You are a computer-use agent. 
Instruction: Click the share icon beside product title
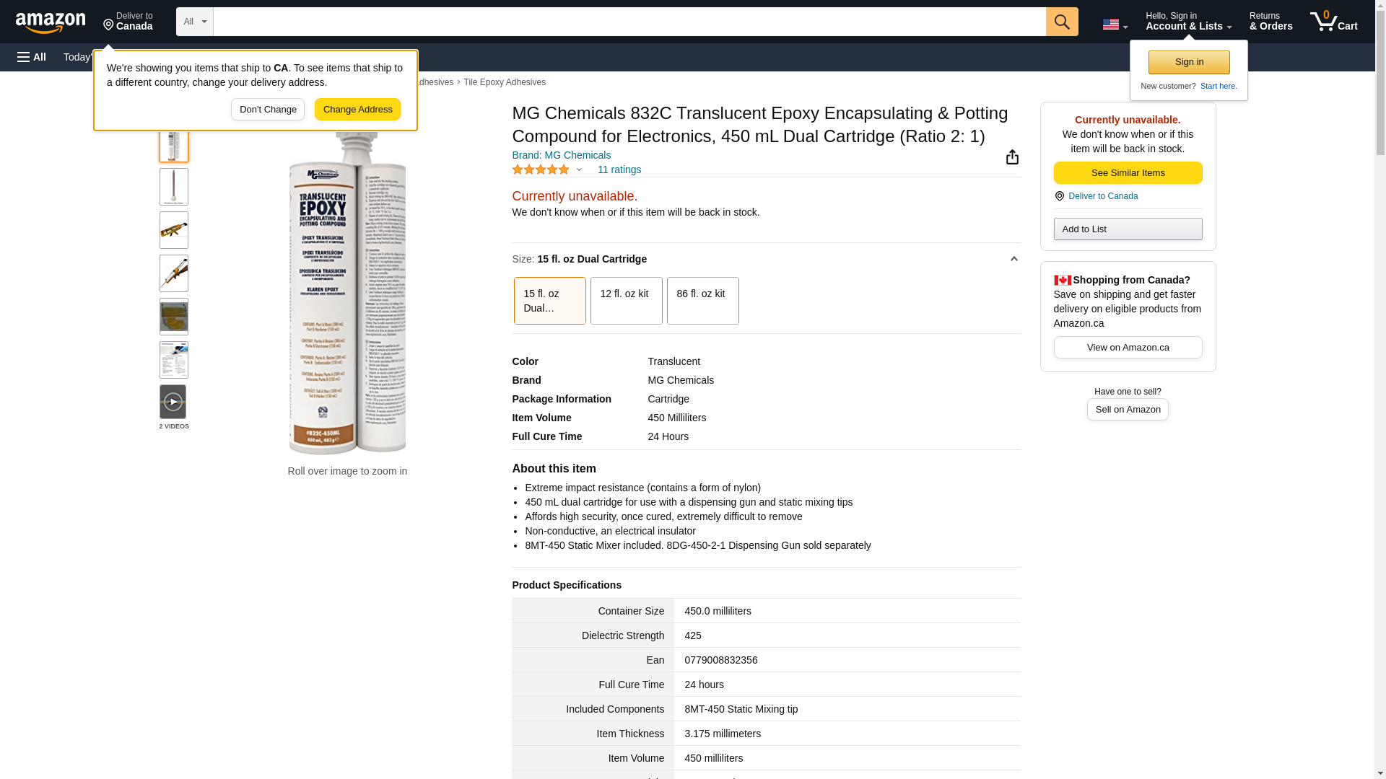pos(1012,157)
